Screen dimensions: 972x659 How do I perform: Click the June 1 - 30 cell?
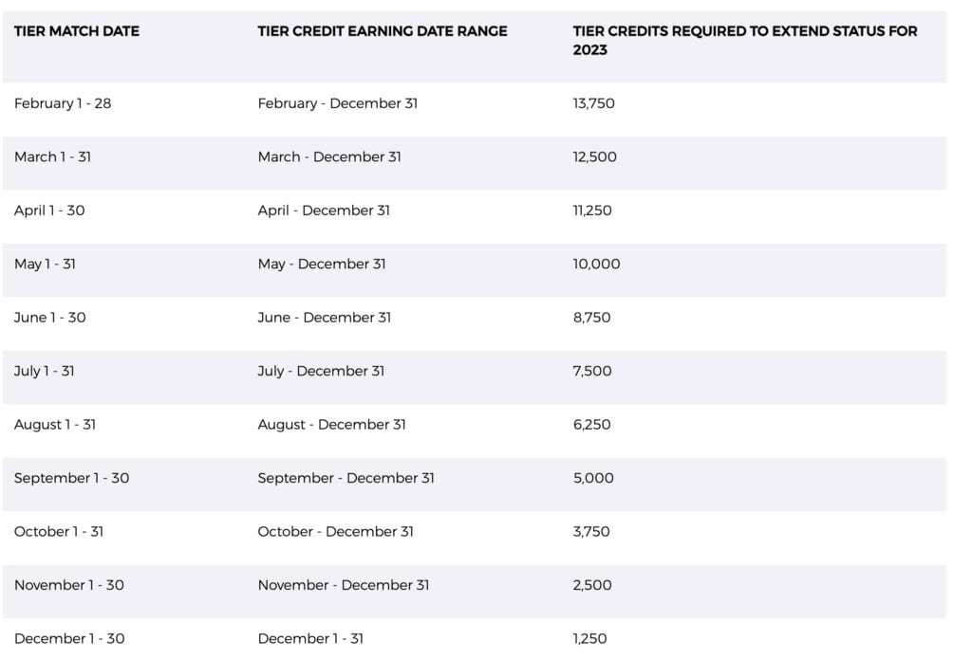point(49,318)
